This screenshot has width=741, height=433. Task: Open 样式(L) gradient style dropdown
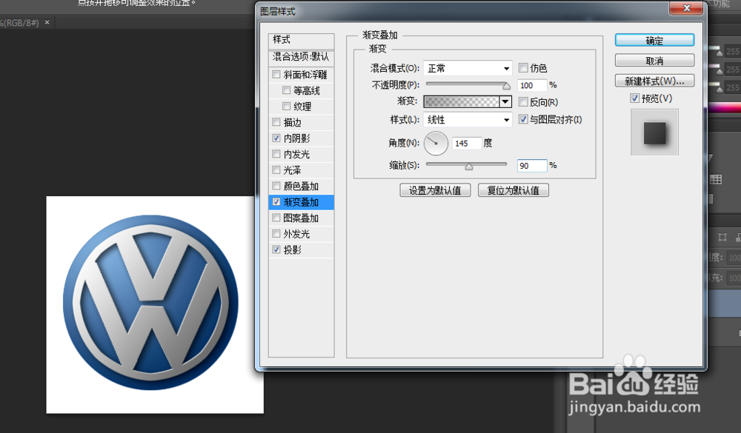point(468,120)
